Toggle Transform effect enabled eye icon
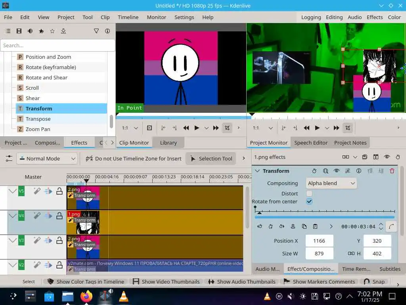Viewport: 406px width, 305px height. point(337,171)
